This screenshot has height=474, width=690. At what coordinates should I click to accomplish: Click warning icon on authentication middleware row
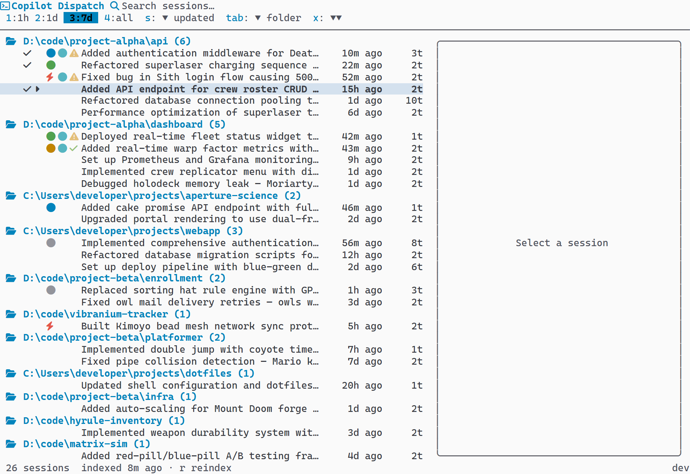(x=74, y=53)
